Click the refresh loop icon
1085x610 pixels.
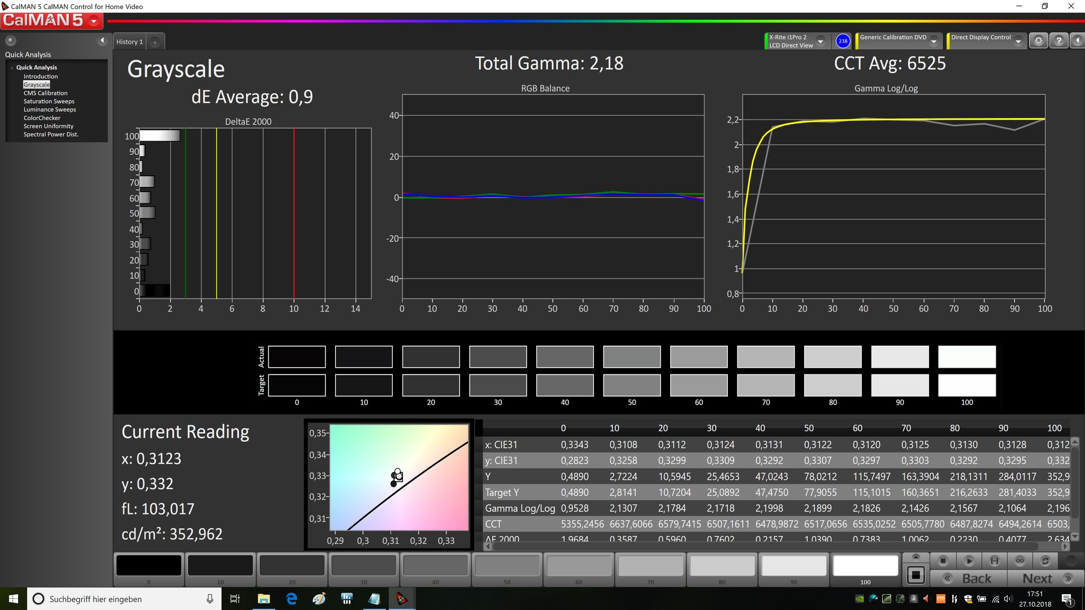[1045, 561]
